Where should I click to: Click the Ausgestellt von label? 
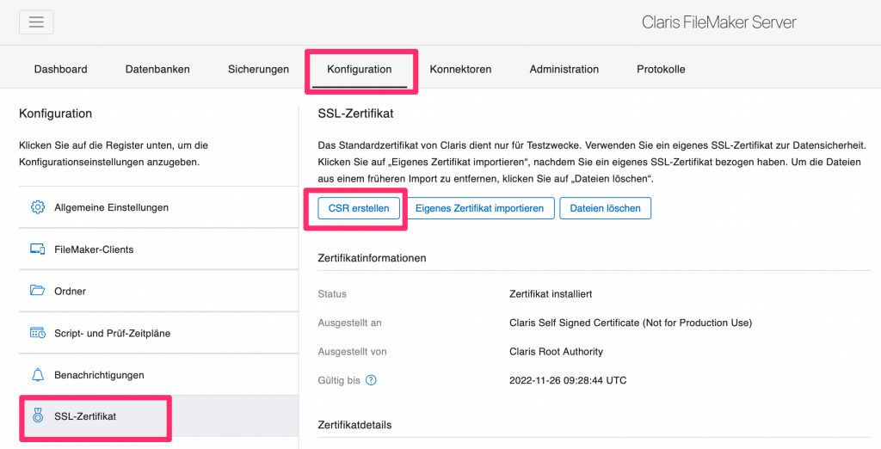(352, 352)
